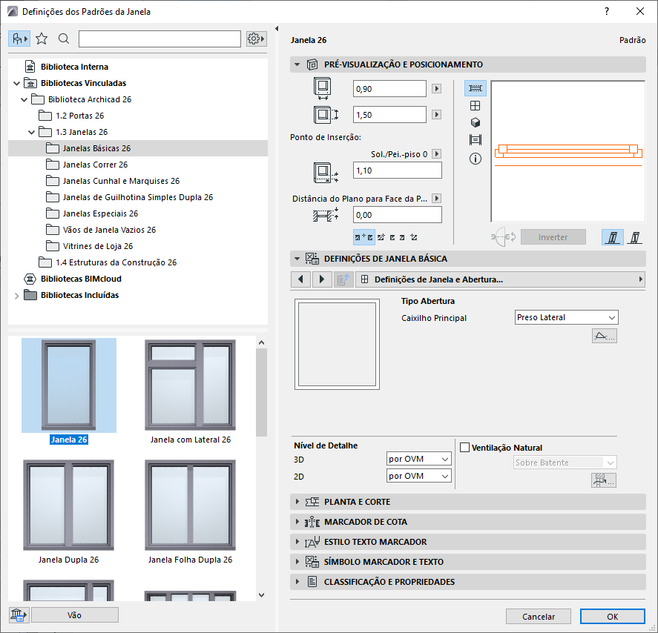Open the 3D detail level dropdown
The image size is (658, 633).
tap(419, 459)
